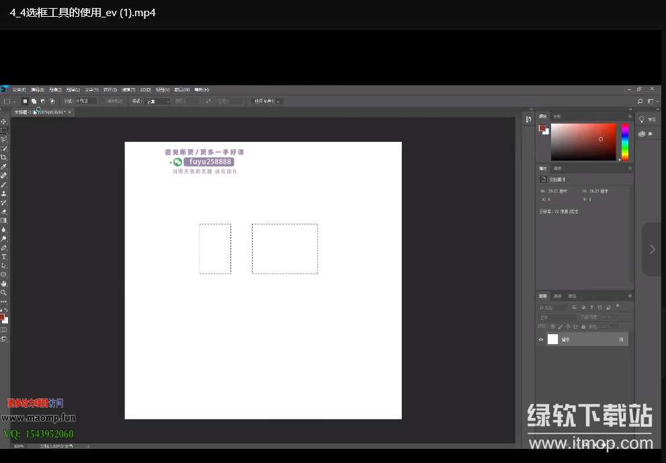Image resolution: width=666 pixels, height=463 pixels.
Task: Click the 选择并遮住 button
Action: pyautogui.click(x=267, y=101)
